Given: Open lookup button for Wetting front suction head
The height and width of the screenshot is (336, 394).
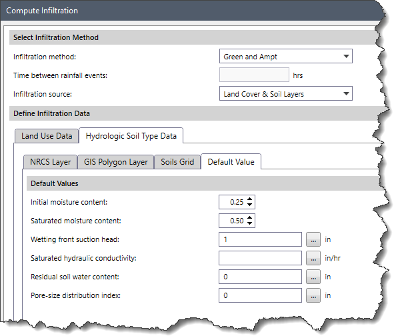Looking at the screenshot, I should coord(313,239).
